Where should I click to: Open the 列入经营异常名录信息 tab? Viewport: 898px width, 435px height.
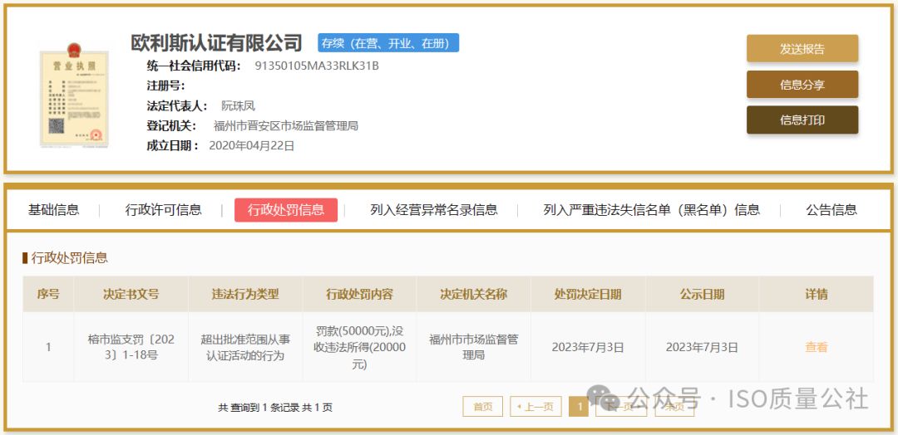[x=433, y=210]
